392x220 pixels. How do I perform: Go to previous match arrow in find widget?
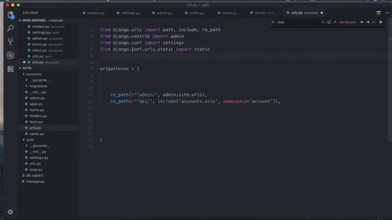[x=362, y=22]
